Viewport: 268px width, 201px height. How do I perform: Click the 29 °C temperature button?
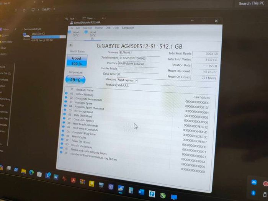tap(75, 80)
